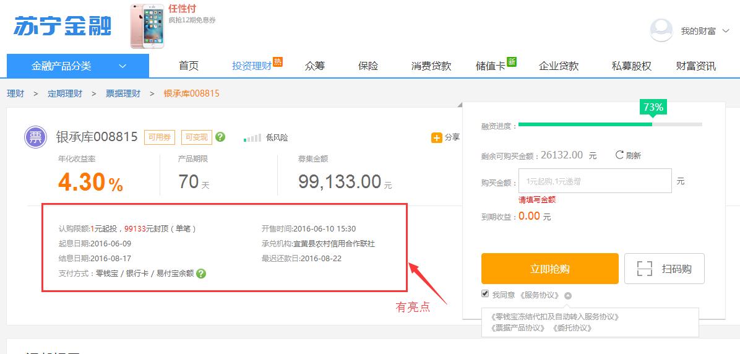Click the 到期收益 0.00 value
This screenshot has height=354, width=740.
(530, 217)
